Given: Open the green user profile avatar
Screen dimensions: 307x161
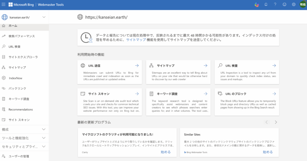Looking at the screenshot, I should click(x=303, y=5).
